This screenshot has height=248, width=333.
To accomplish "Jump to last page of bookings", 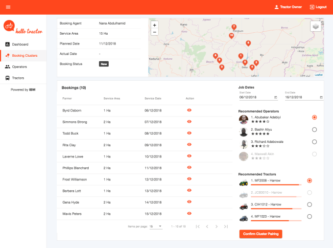I will point(226,226).
